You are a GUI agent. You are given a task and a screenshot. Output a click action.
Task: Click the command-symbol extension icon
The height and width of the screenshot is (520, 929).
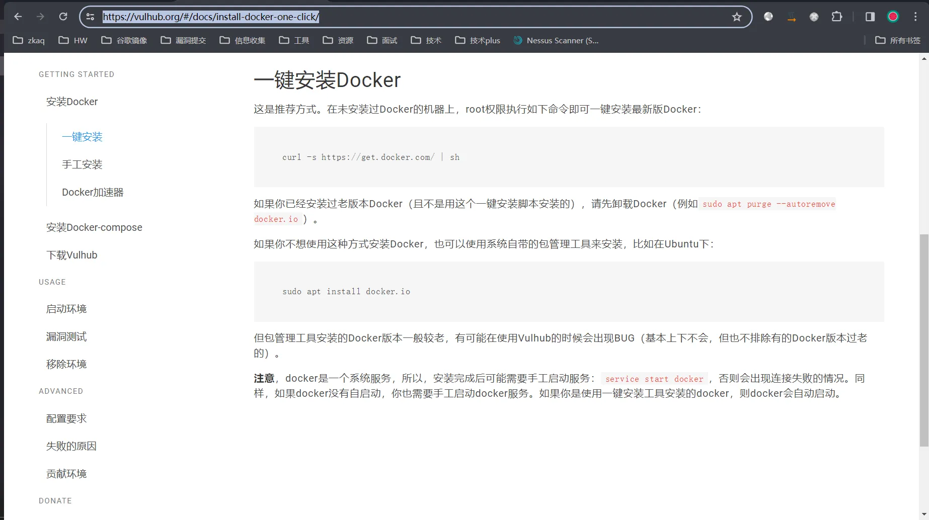tap(814, 17)
